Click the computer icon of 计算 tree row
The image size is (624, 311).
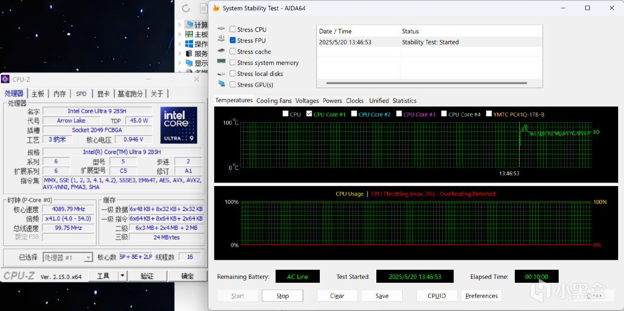coord(189,24)
